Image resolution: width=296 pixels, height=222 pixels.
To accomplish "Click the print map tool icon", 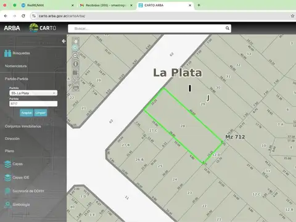I will pos(75,88).
